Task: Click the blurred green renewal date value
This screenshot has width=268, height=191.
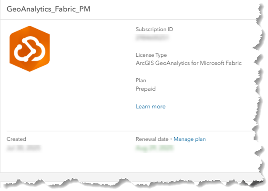Action: click(155, 148)
